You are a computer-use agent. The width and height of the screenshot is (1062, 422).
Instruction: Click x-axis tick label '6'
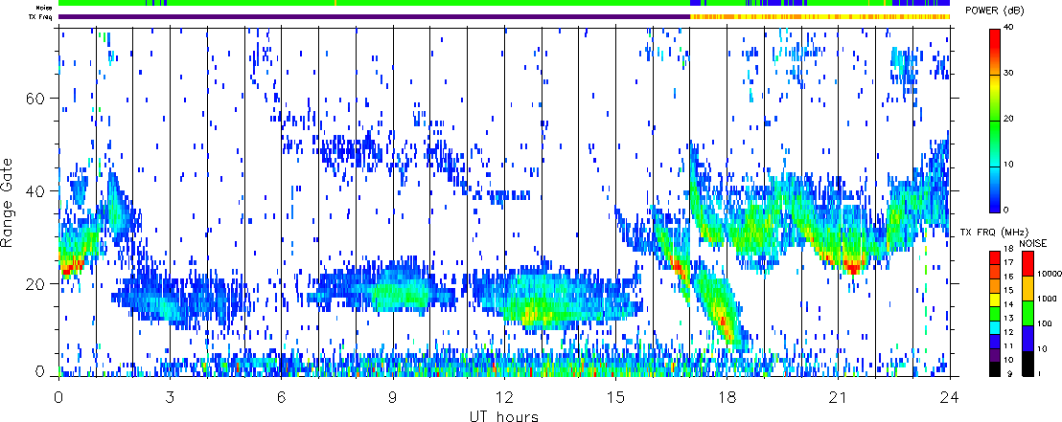[281, 396]
